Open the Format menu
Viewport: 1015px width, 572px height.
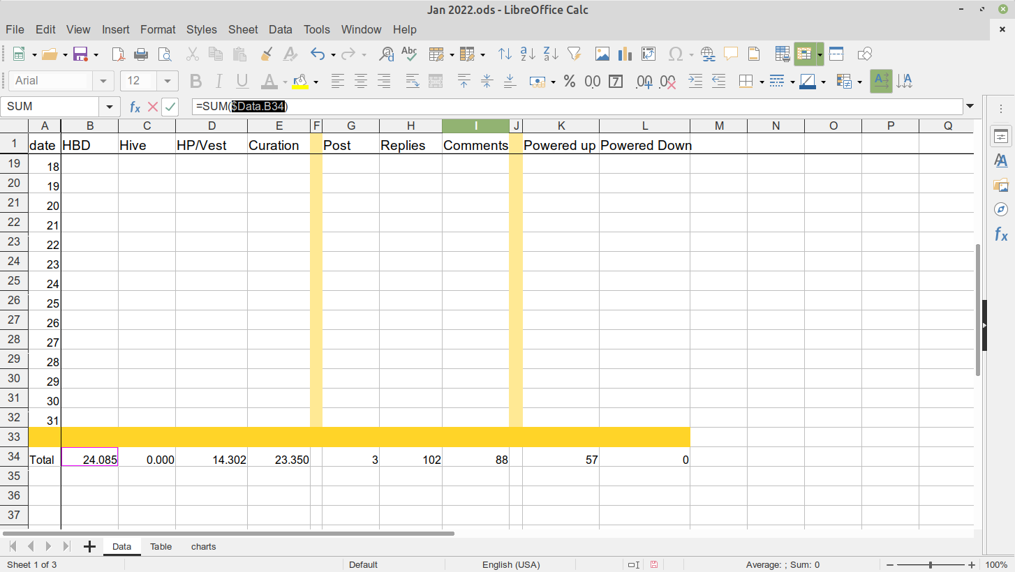pyautogui.click(x=158, y=29)
